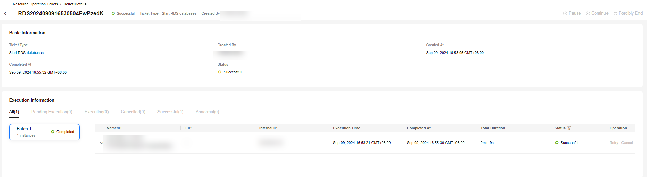This screenshot has width=647, height=177.
Task: Click the Pause icon in the header
Action: pyautogui.click(x=565, y=13)
